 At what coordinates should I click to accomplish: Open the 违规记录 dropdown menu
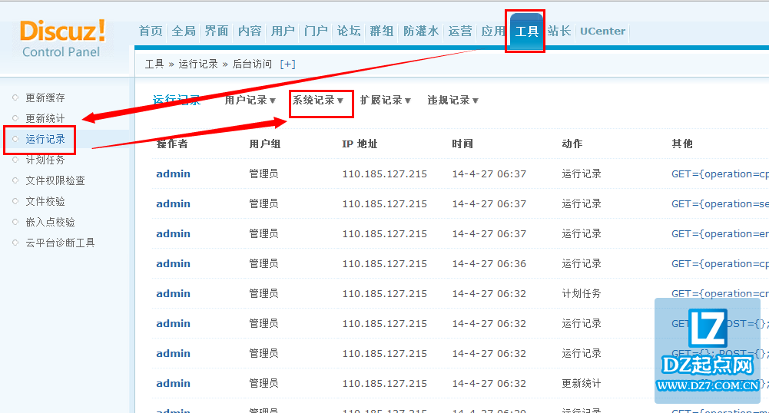(x=453, y=101)
